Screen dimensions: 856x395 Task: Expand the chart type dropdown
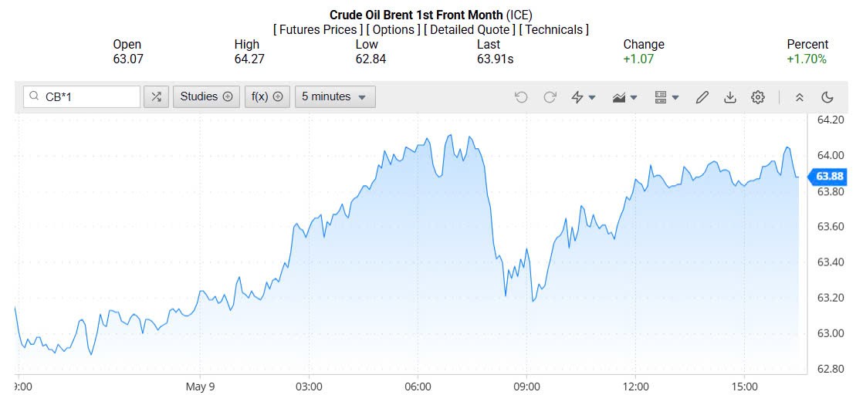(624, 96)
